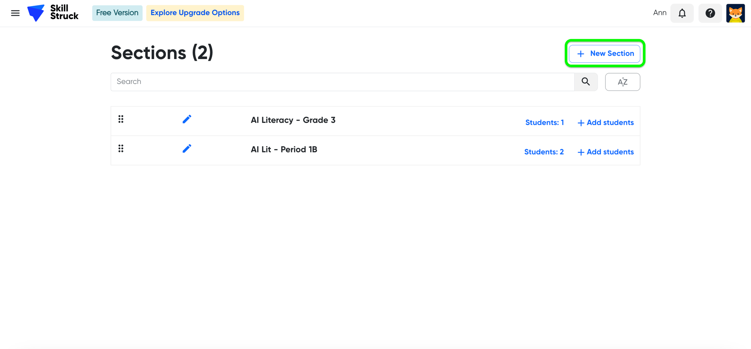Screen dimensions: 751x349
Task: View Students: 1 for AI Literacy - Grade 3
Action: tap(544, 123)
